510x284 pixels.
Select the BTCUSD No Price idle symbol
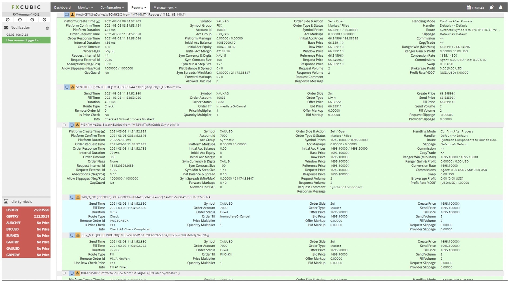pos(26,229)
